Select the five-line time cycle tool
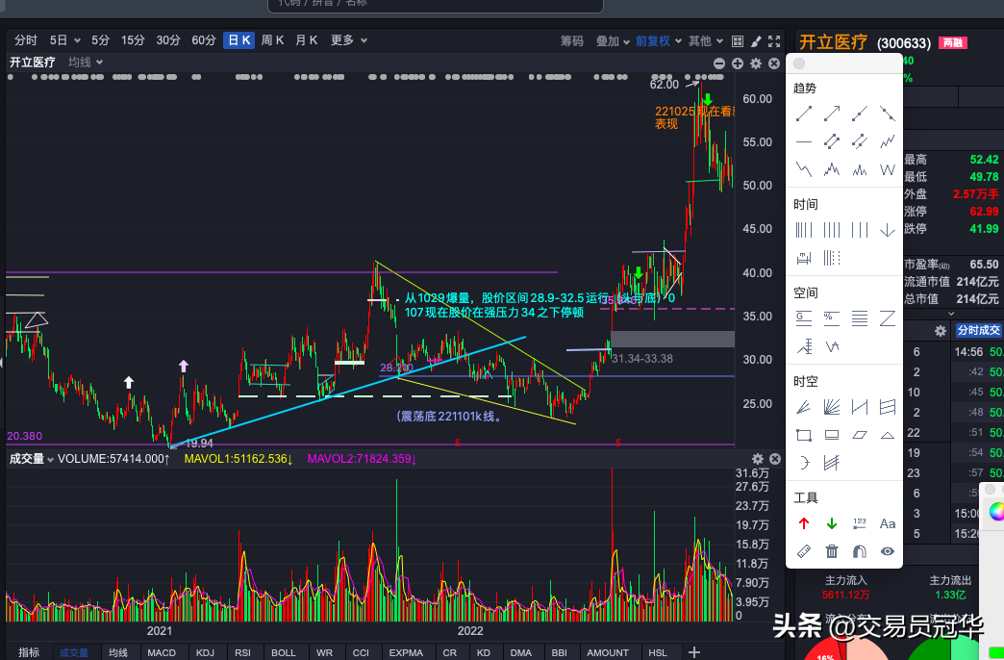This screenshot has width=1004, height=660. 804,229
